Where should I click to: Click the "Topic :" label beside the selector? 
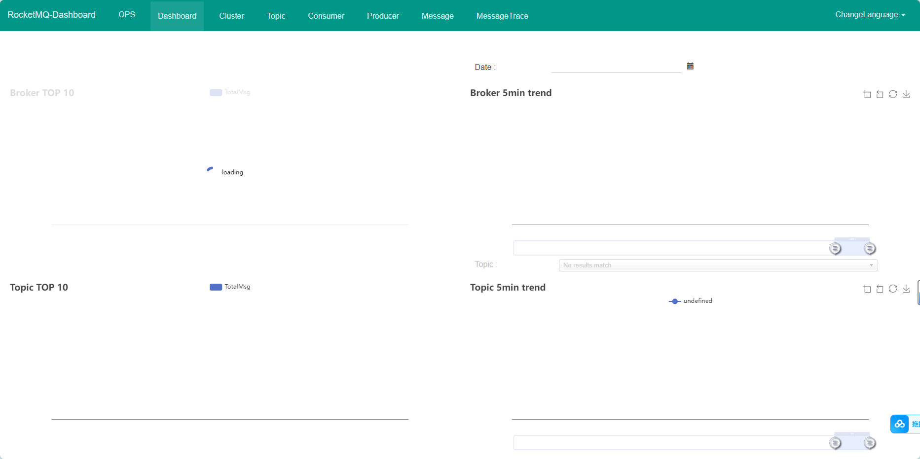coord(486,264)
